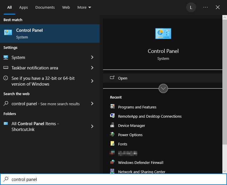This screenshot has height=185, width=227.
Task: Select 'See if you have a 32-bit or 64-bit' result
Action: coord(50,81)
